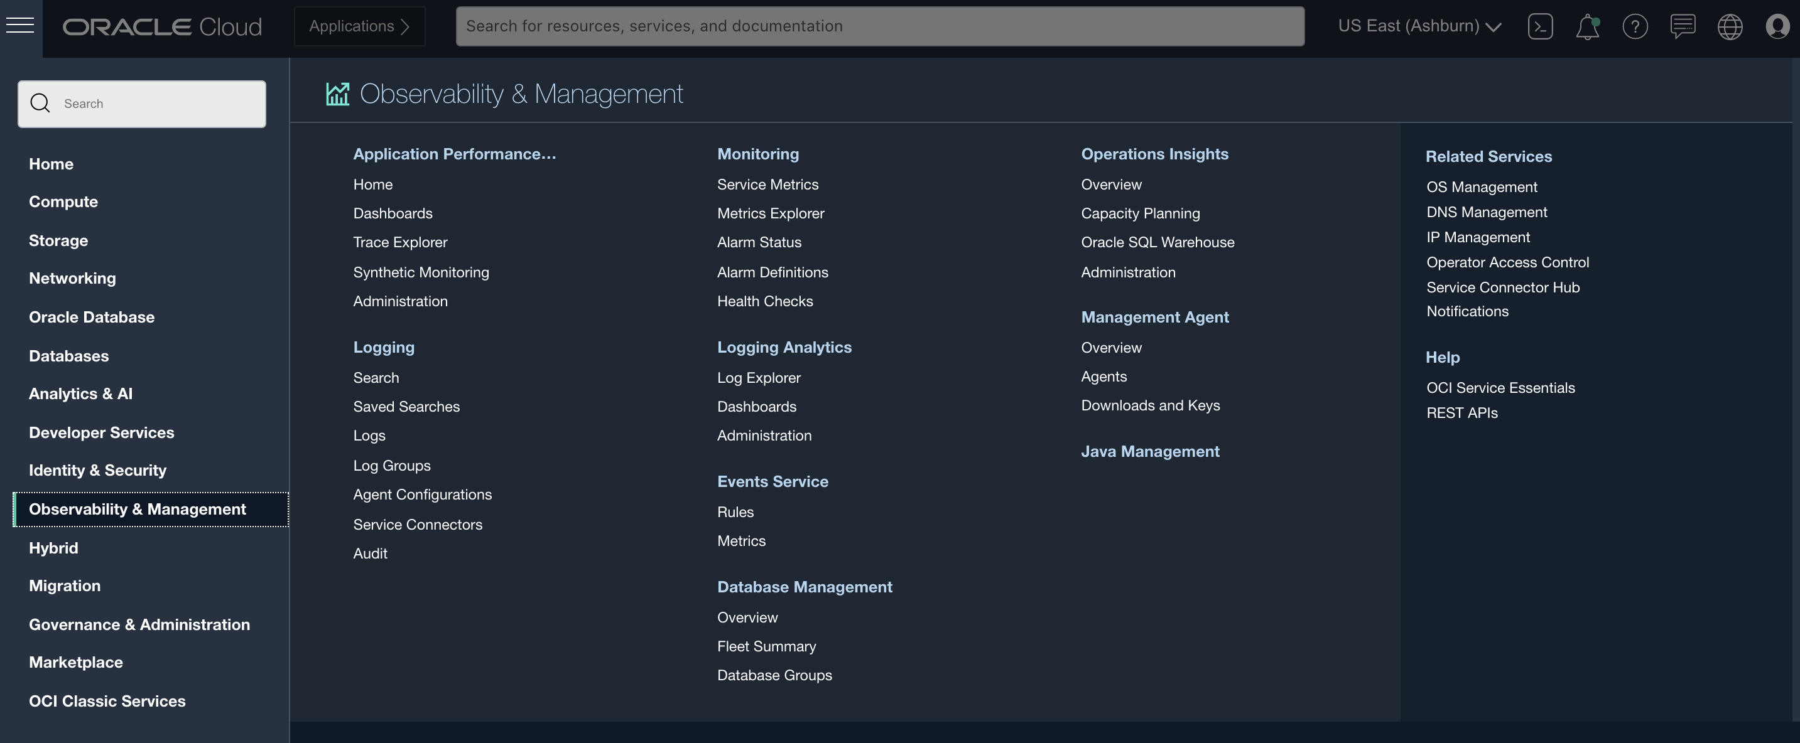Open REST APIs under Help
The image size is (1800, 743).
[x=1461, y=413]
